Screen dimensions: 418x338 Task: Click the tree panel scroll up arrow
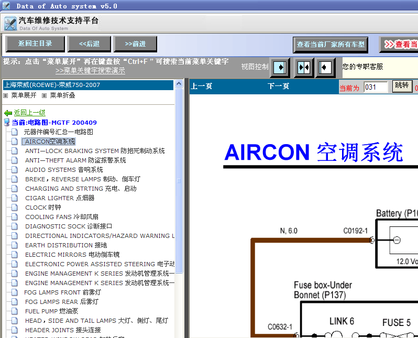tap(179, 83)
